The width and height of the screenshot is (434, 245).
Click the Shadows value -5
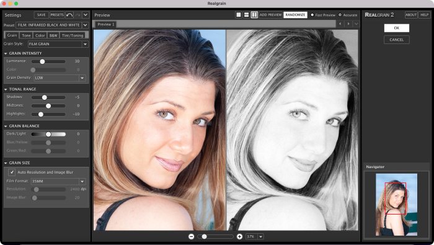[x=77, y=97]
